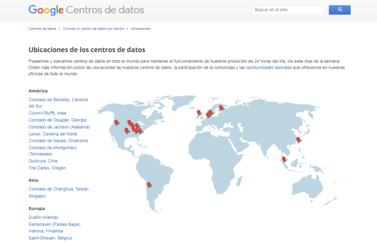Follow the 'oportunidades laborales' link

pos(269,68)
